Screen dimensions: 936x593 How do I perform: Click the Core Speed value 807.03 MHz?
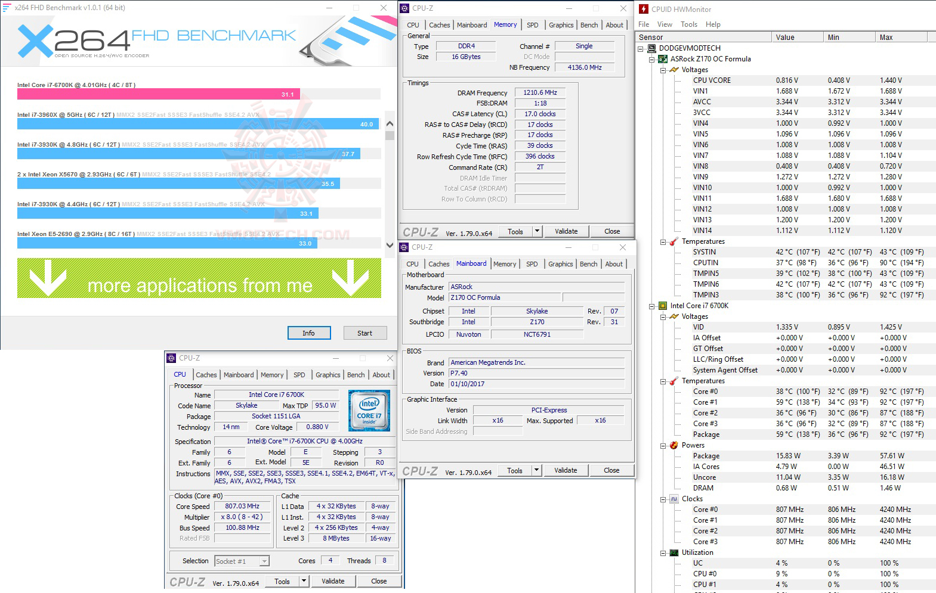242,506
